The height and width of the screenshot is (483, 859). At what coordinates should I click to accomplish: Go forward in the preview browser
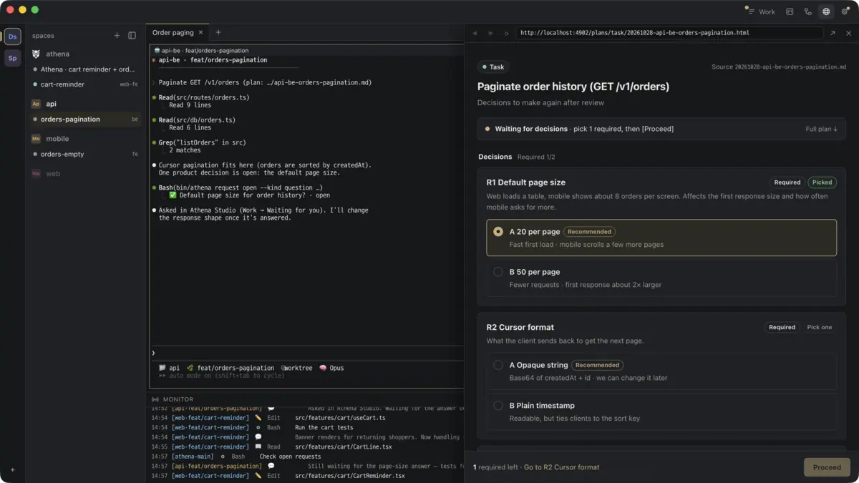(x=490, y=33)
